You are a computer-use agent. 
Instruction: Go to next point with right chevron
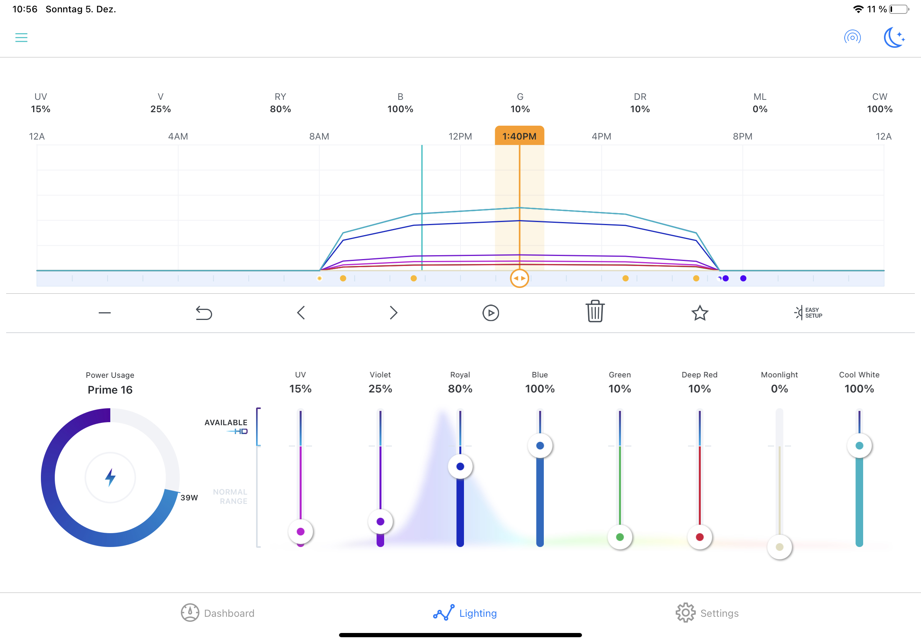[393, 313]
